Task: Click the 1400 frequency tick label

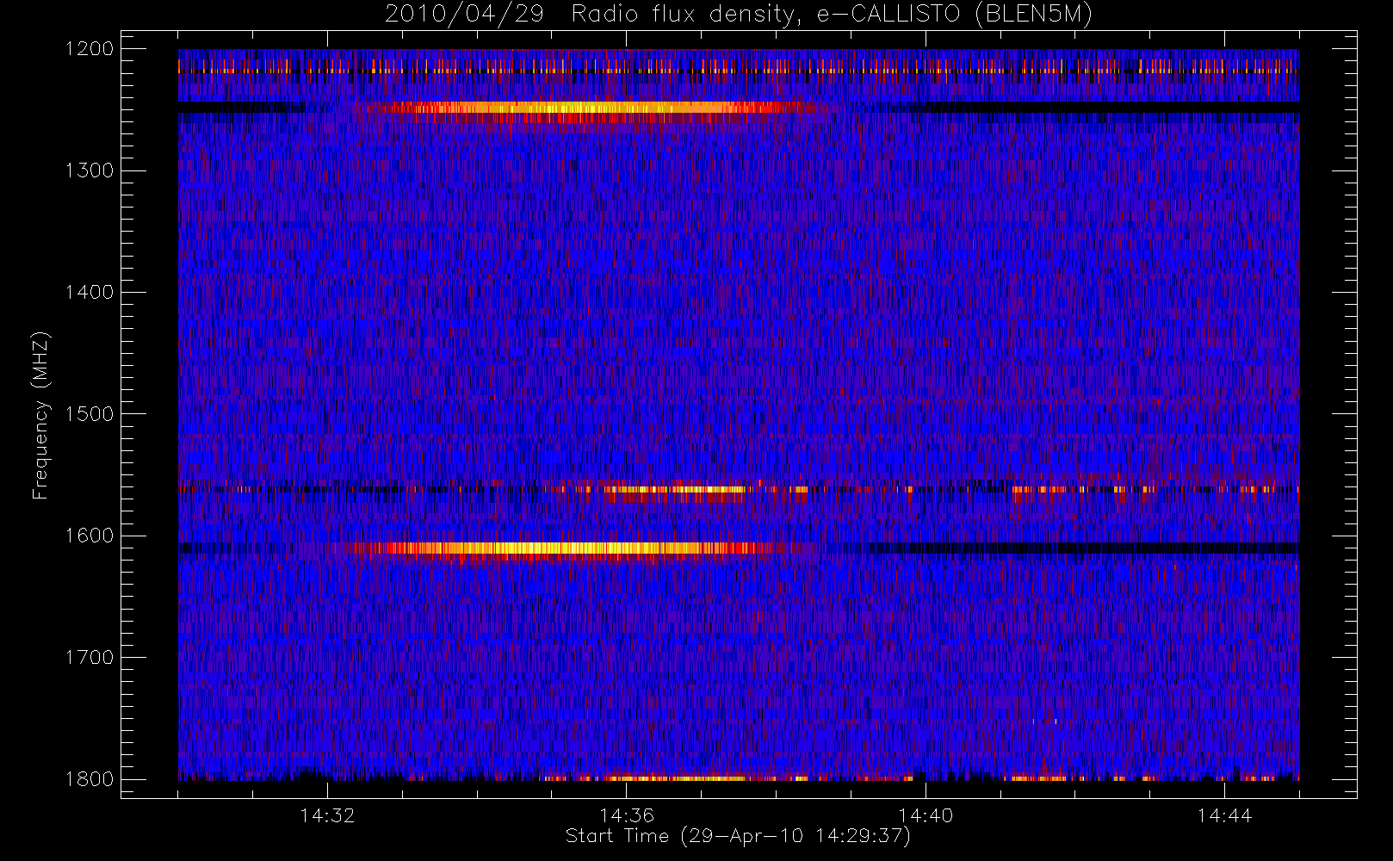Action: [x=90, y=292]
